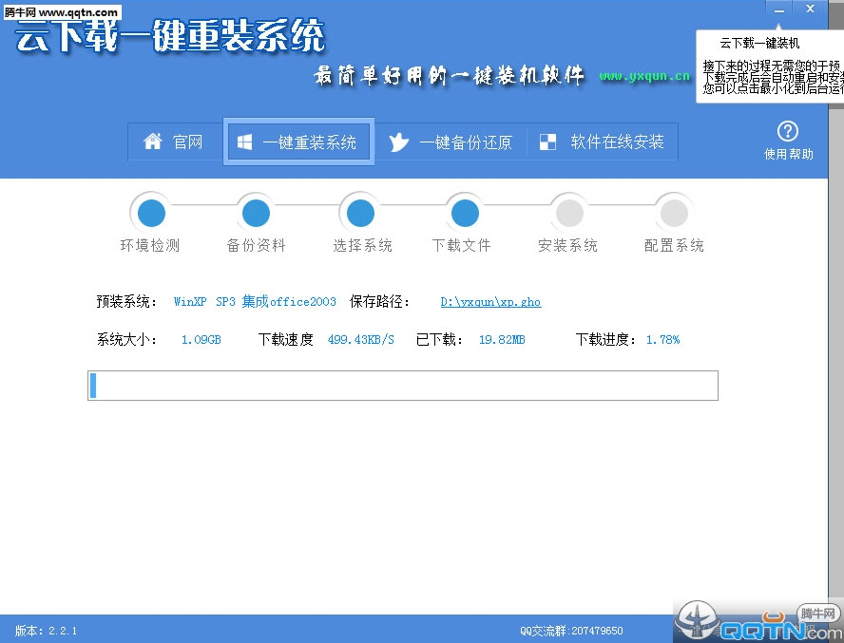Click the bird icon for 一键备份还原
Viewport: 844px width, 643px height.
398,142
